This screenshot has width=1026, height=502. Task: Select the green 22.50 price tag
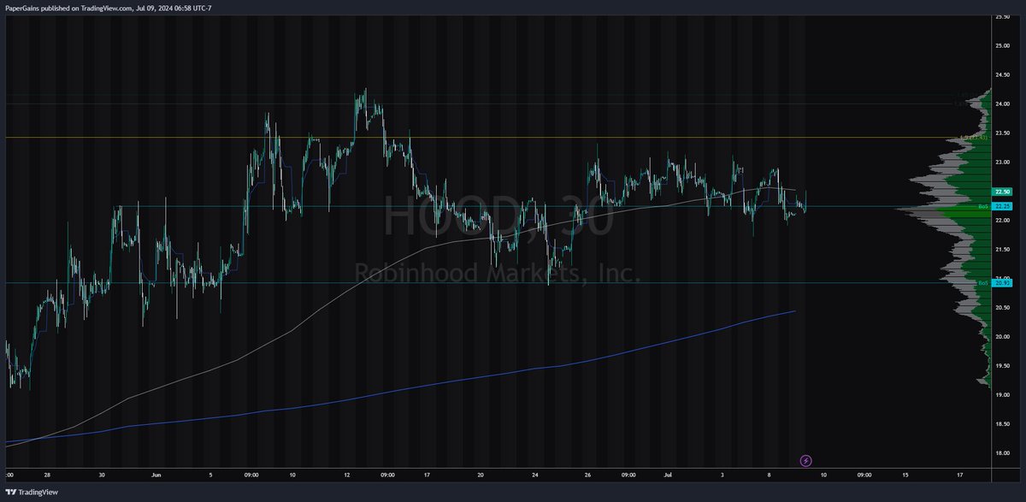[x=1003, y=192]
